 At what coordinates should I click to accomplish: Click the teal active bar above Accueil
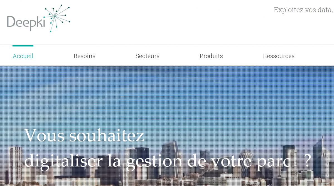(x=23, y=46)
